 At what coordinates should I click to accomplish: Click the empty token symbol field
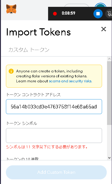54,136
